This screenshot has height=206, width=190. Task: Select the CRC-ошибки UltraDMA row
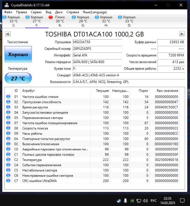tap(92, 181)
